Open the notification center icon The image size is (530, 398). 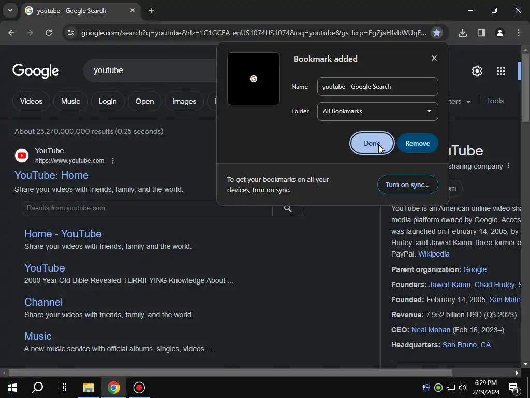point(514,388)
